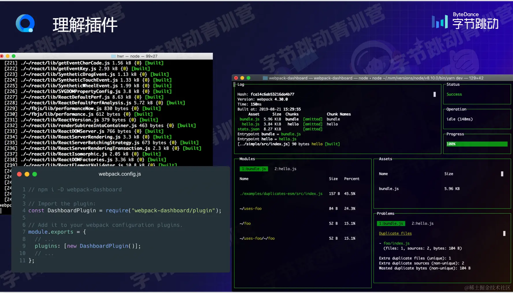The width and height of the screenshot is (513, 293).
Task: Click the 'Success' status text
Action: (x=454, y=94)
